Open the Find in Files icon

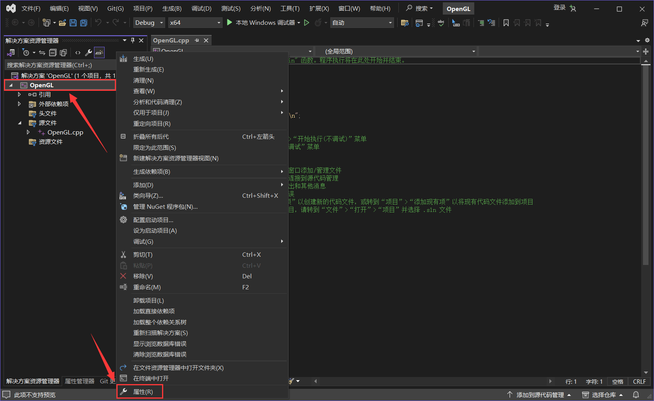(405, 23)
